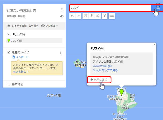Clear search results with the X icon
Screen dimensions: 163x120
click(9, 34)
